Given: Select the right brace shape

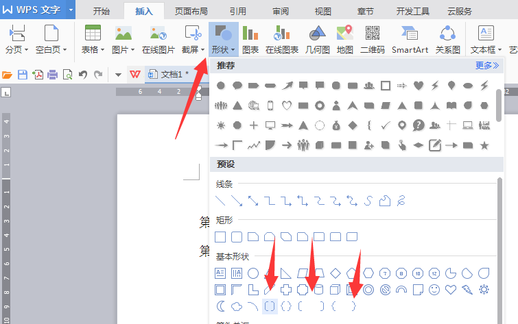Looking at the screenshot, I should click(x=354, y=306).
